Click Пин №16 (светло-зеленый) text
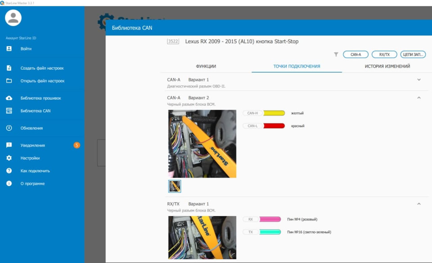 [309, 232]
